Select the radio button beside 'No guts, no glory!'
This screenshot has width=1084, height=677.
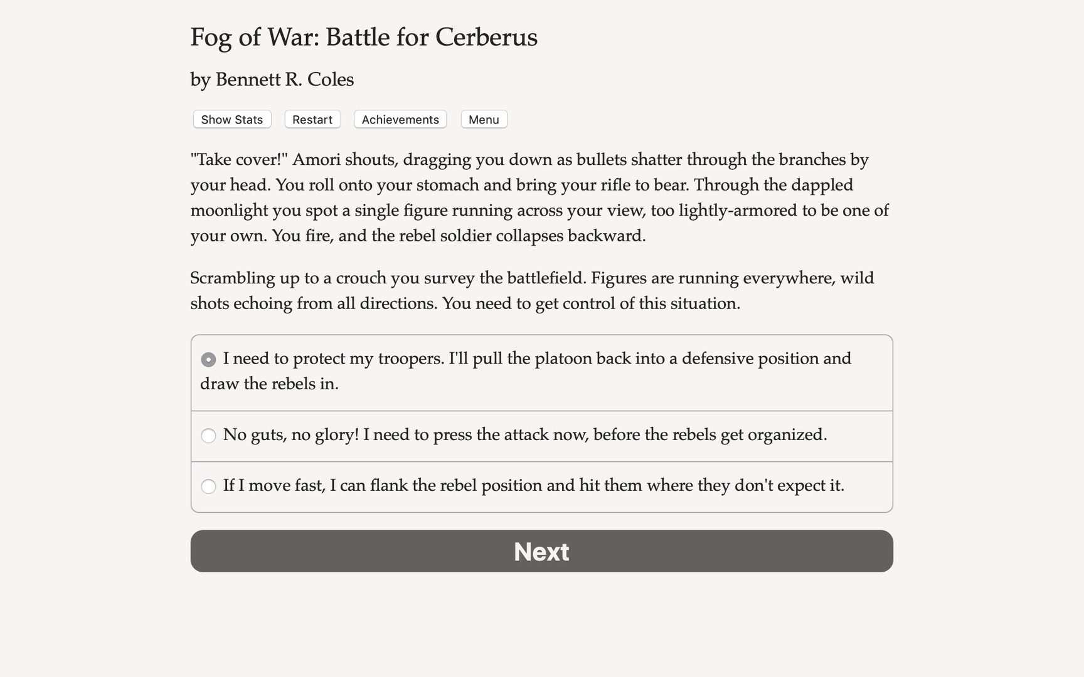coord(208,435)
